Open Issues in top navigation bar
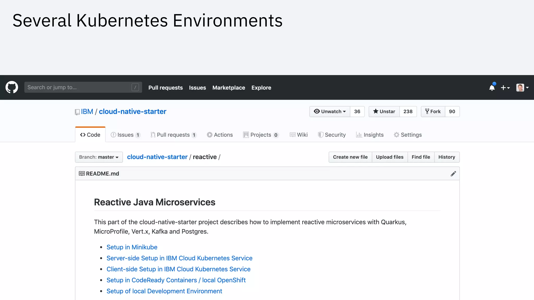534x300 pixels. [197, 87]
